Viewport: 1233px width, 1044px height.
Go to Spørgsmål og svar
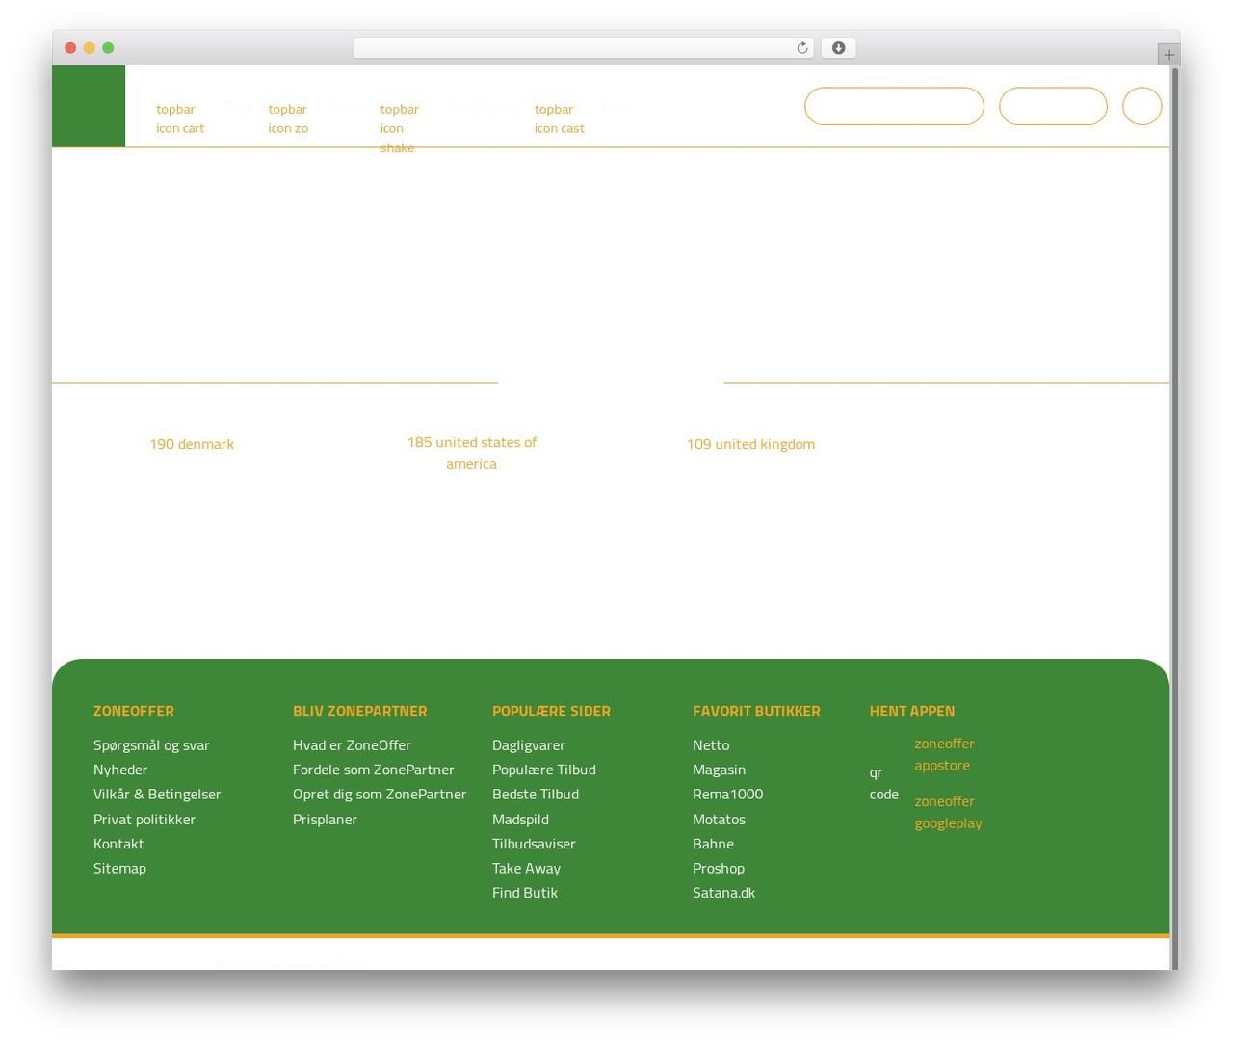click(x=151, y=744)
